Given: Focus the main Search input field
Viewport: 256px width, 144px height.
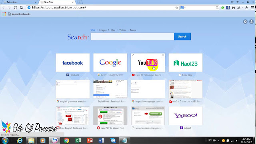Looking at the screenshot, I should pyautogui.click(x=132, y=36).
